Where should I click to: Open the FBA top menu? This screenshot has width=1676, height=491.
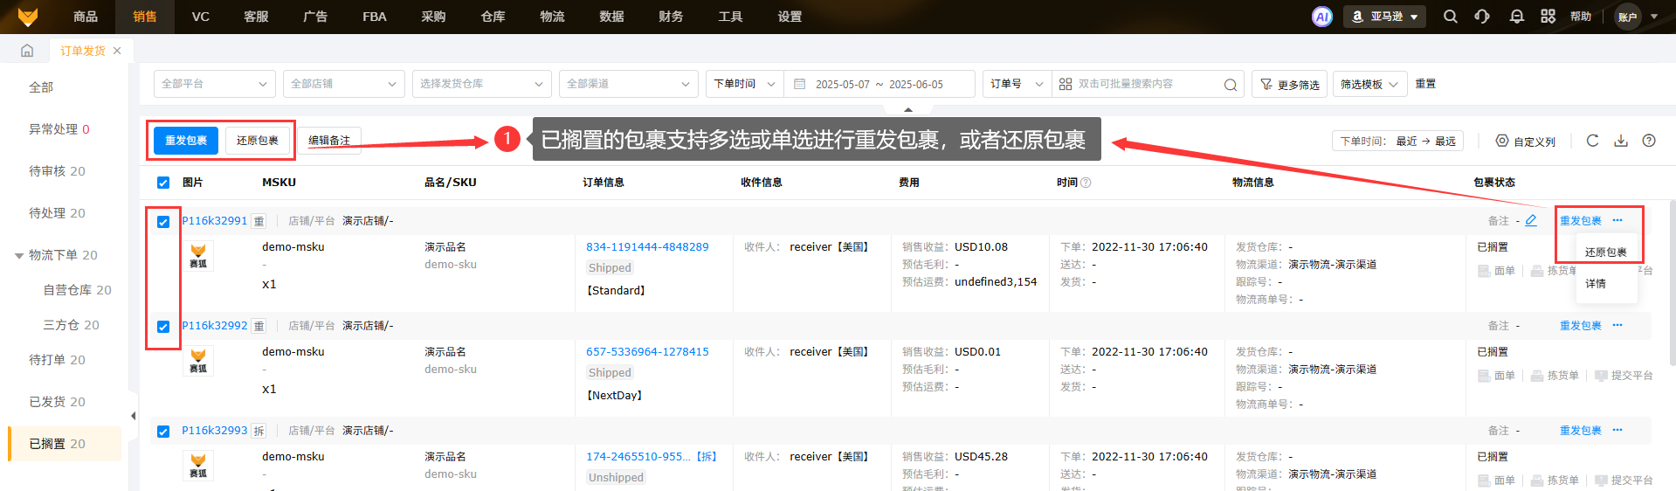click(375, 17)
